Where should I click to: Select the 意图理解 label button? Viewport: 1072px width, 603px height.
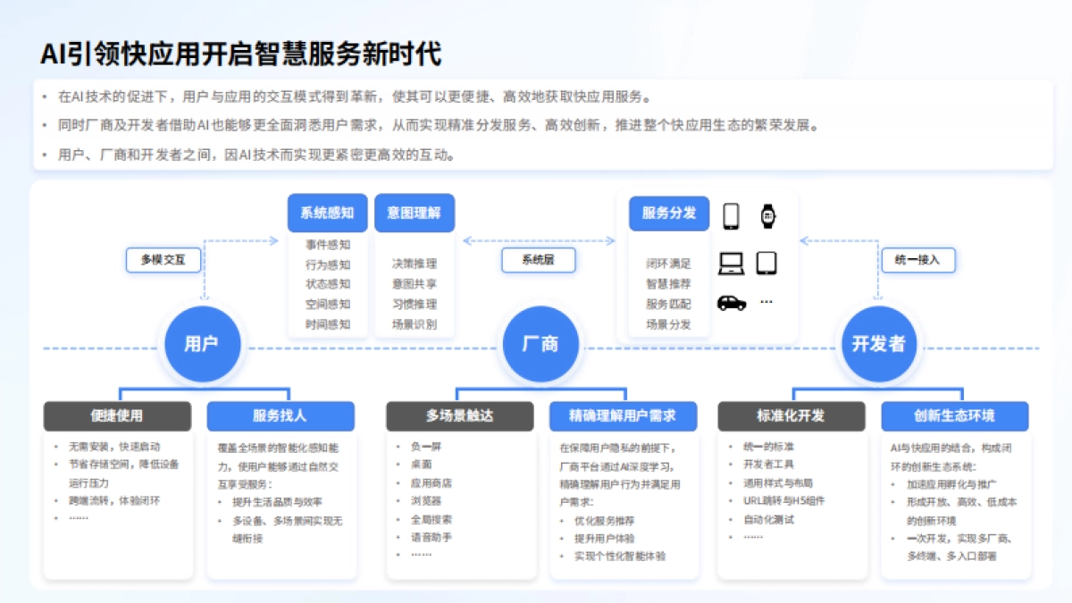tap(415, 213)
